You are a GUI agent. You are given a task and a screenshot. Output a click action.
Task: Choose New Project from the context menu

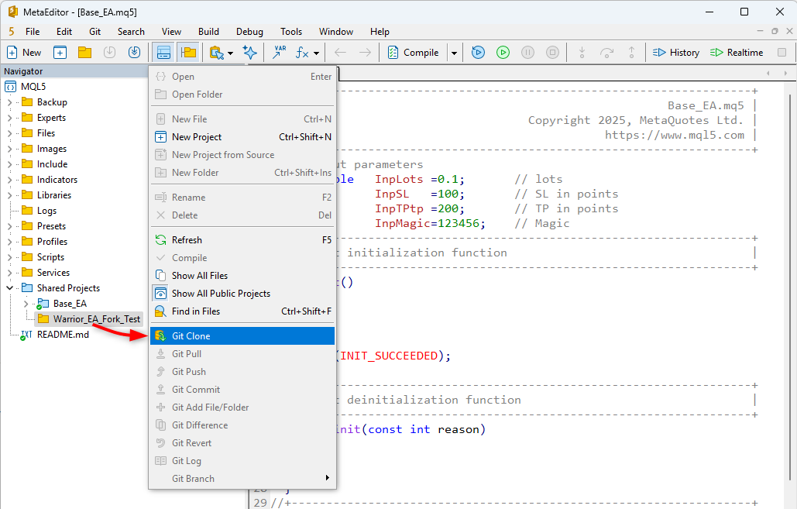[242, 137]
